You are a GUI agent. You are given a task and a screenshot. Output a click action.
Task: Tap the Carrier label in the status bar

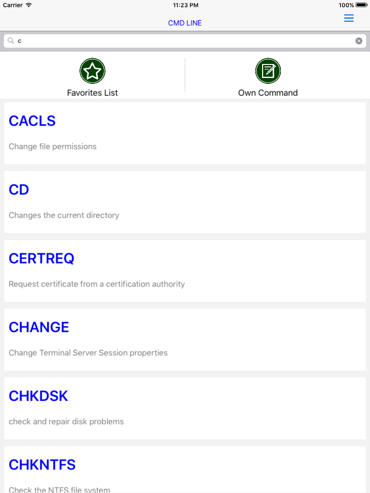click(x=12, y=5)
